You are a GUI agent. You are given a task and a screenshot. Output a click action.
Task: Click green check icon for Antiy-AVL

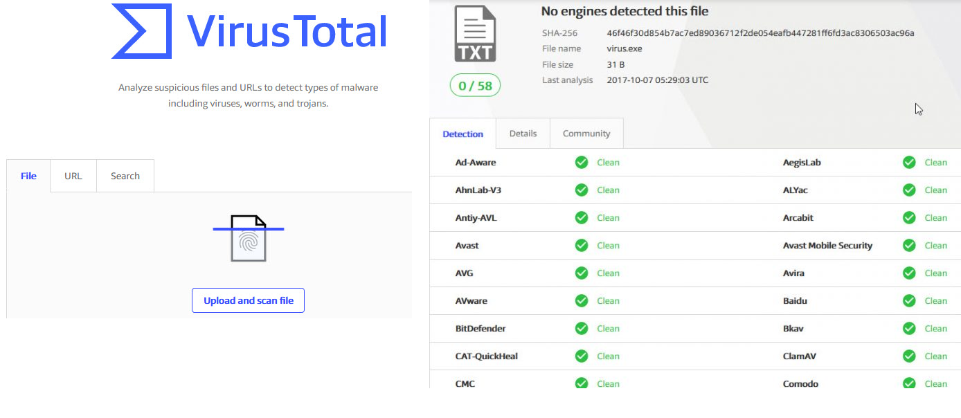pos(582,217)
